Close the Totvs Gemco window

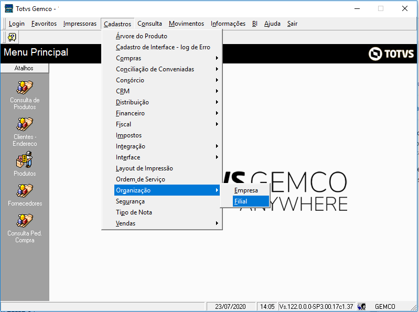pyautogui.click(x=404, y=8)
